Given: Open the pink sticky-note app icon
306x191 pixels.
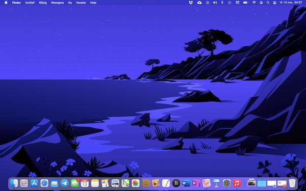Looking at the screenshot, I should (x=206, y=183).
